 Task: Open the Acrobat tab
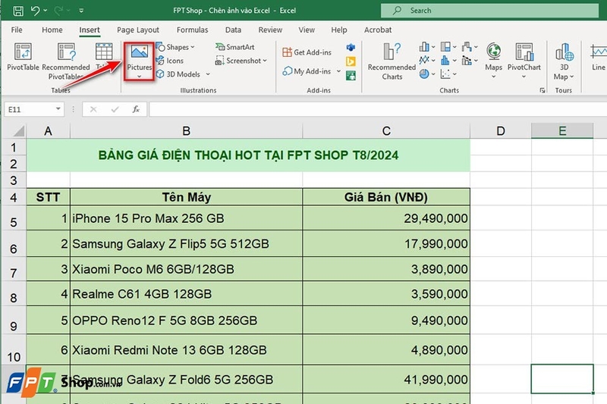coord(378,30)
